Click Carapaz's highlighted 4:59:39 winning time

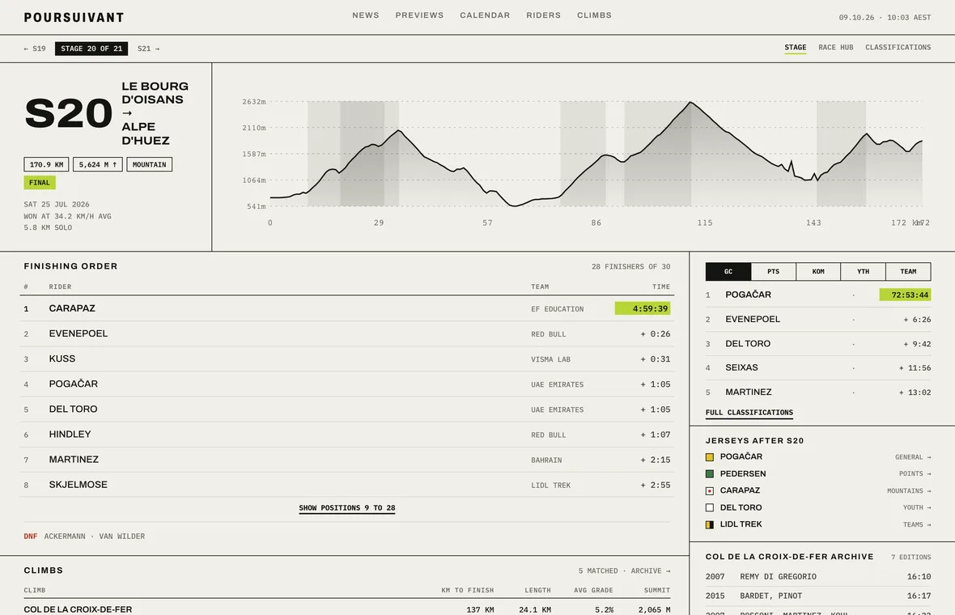[x=643, y=309]
